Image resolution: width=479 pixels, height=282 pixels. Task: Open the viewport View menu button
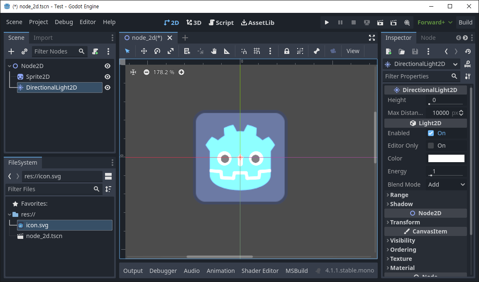(352, 51)
